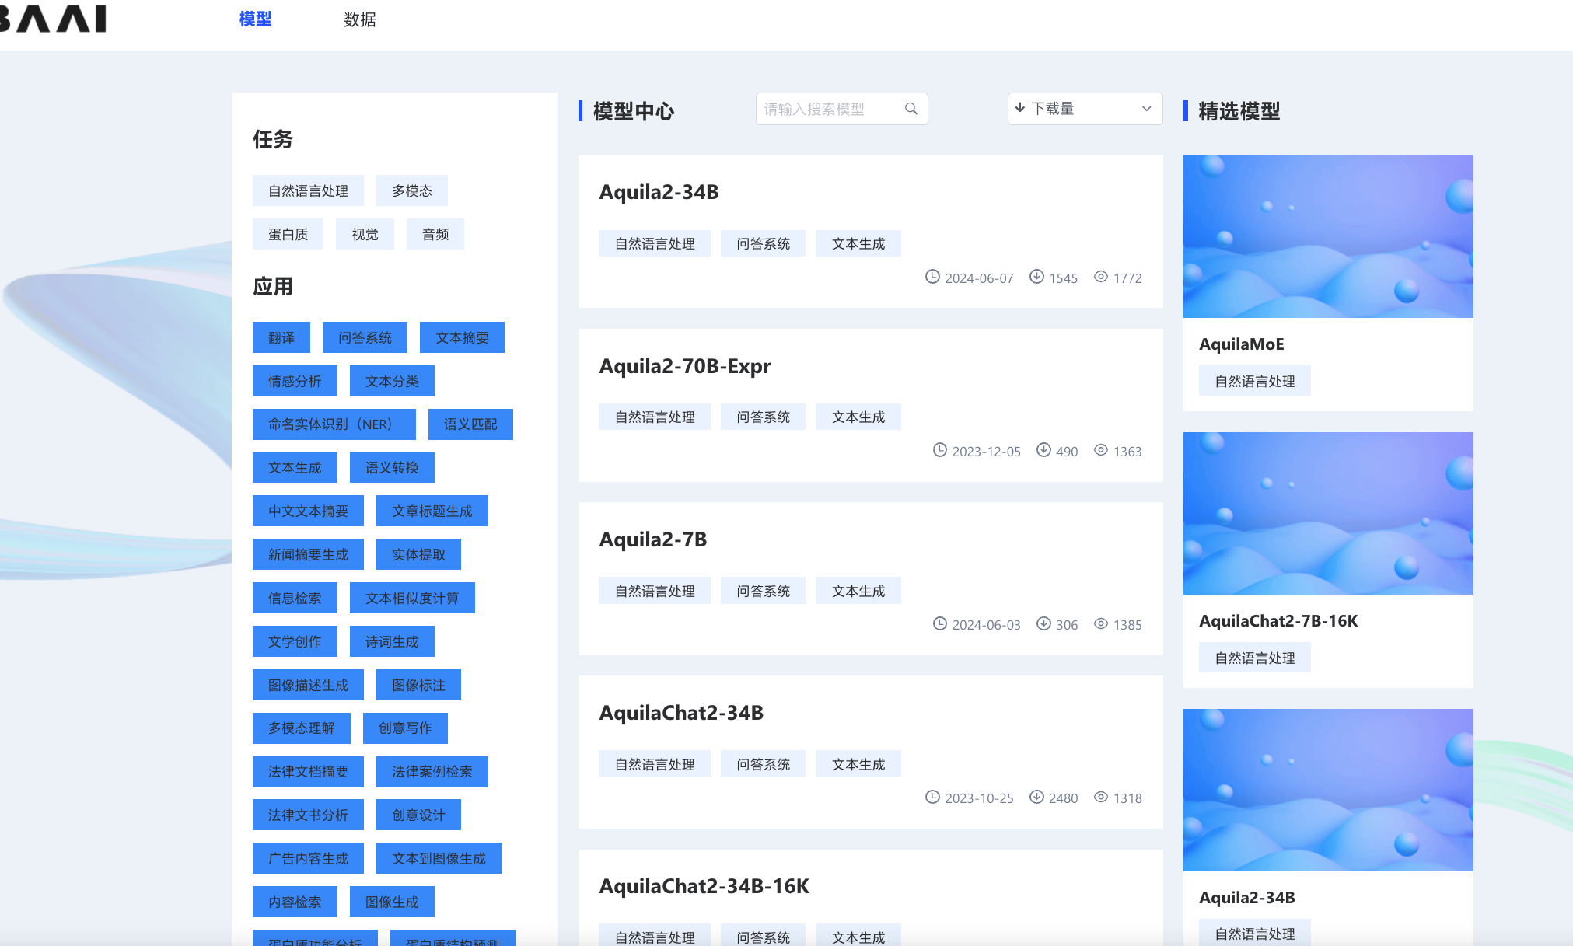
Task: Select the 命名实体识别（NER）tag
Action: point(334,424)
